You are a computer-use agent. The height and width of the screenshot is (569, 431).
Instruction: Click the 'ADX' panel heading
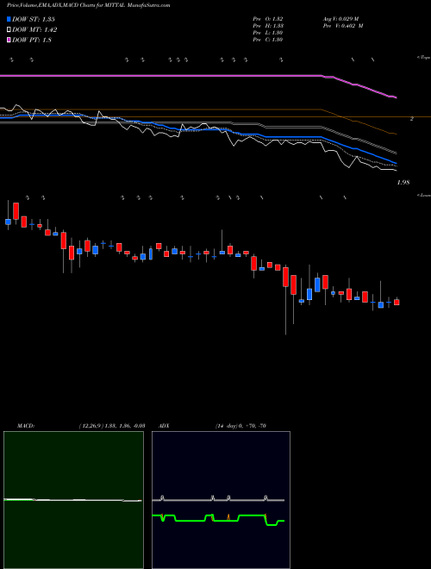[165, 426]
